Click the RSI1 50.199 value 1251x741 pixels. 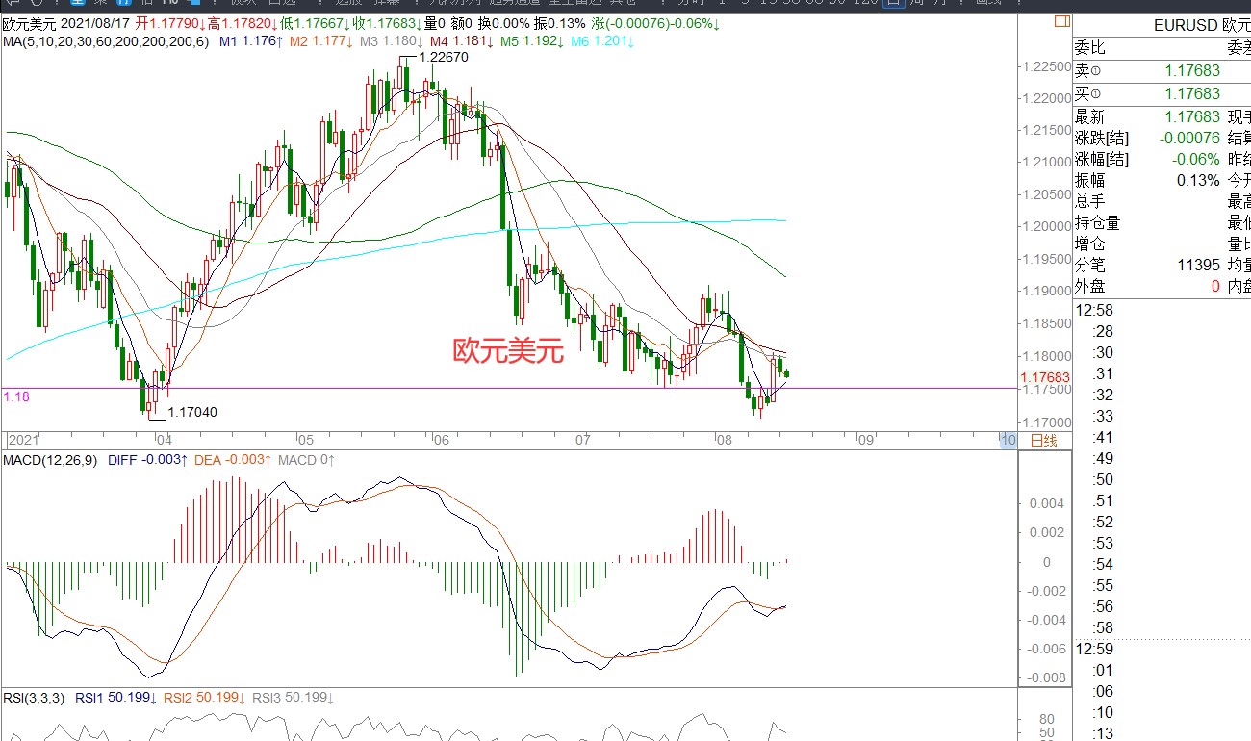pos(115,697)
